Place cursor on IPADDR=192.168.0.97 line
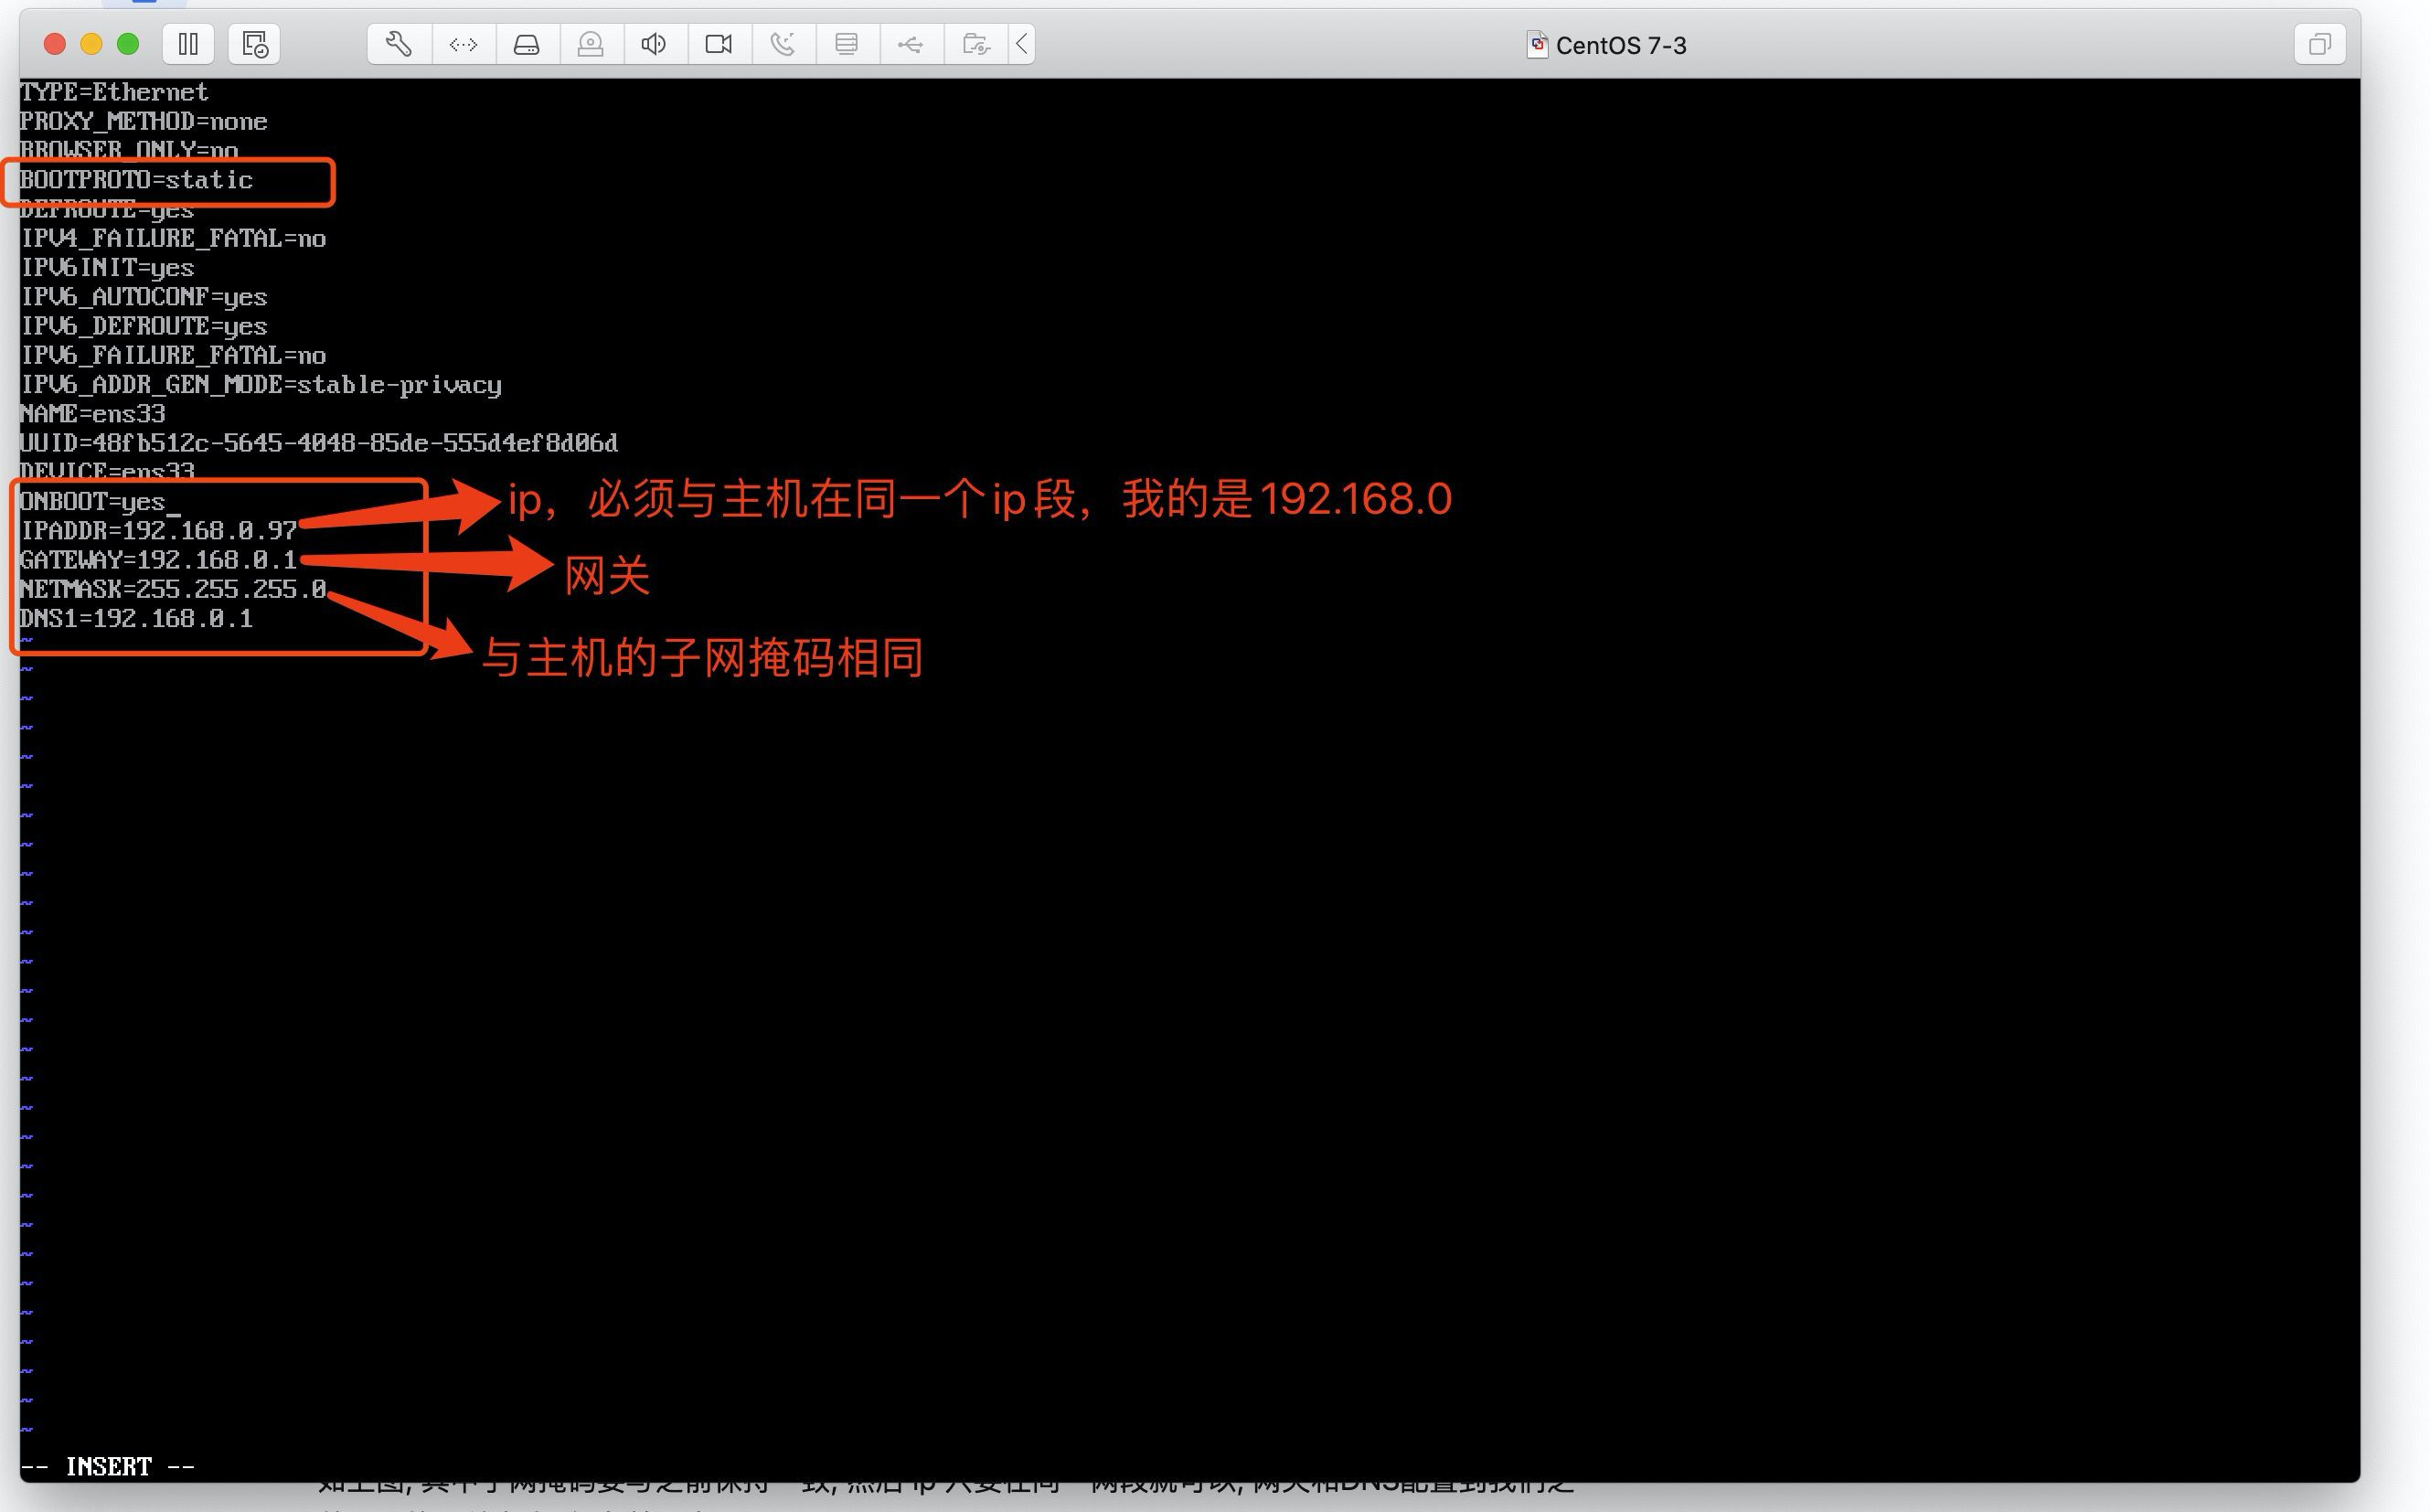 [x=158, y=531]
